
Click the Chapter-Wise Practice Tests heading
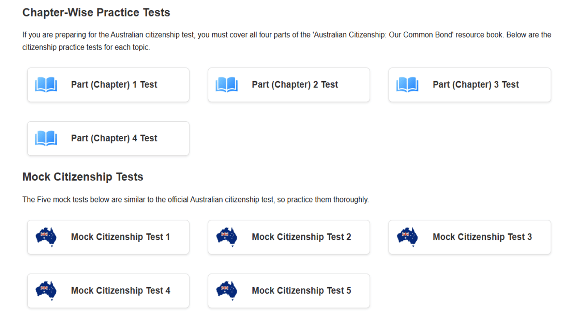point(96,12)
